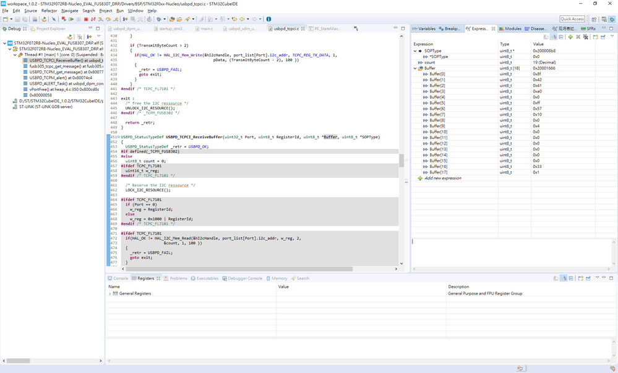Open Registers view menu dropdown triangle

point(597,278)
